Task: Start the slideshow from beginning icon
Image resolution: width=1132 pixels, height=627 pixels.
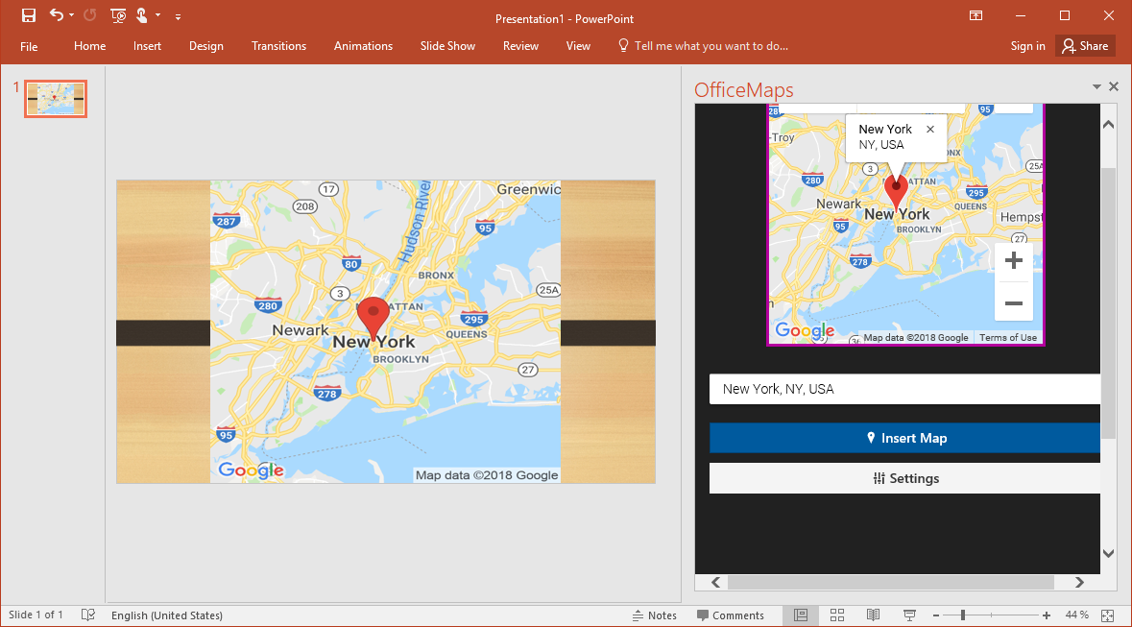Action: tap(118, 15)
